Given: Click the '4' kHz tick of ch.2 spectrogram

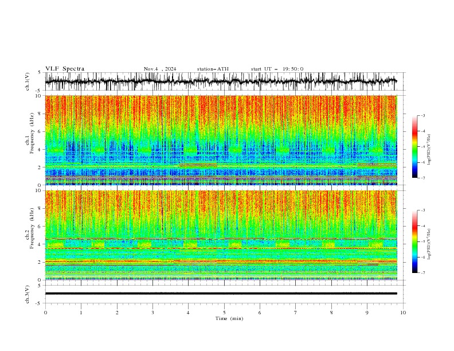Looking at the screenshot, I should pyautogui.click(x=40, y=244).
